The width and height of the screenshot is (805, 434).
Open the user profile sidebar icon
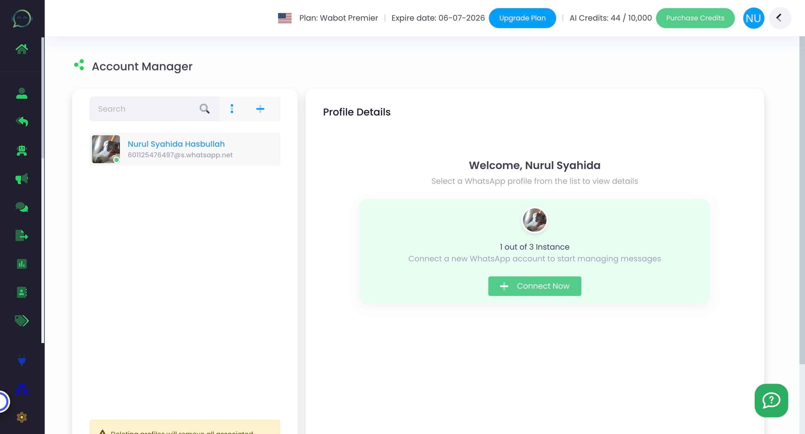click(x=22, y=93)
